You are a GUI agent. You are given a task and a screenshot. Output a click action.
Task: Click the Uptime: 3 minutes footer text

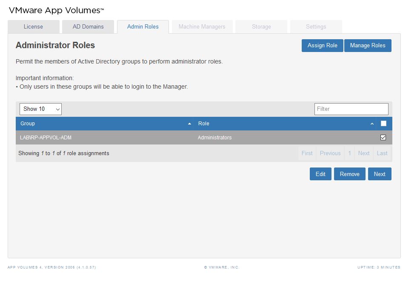(x=379, y=267)
